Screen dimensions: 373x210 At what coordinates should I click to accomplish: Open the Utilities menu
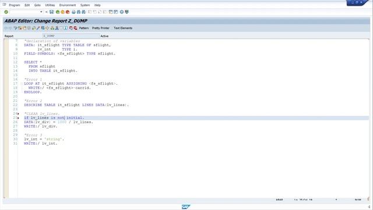coord(50,5)
